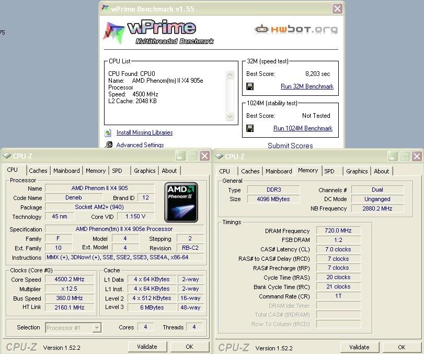The height and width of the screenshot is (354, 424).
Task: Run 1024M Benchmark link
Action: click(303, 128)
